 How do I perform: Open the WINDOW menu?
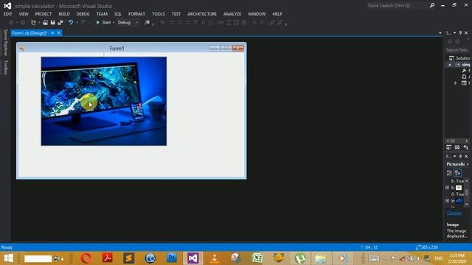[257, 14]
